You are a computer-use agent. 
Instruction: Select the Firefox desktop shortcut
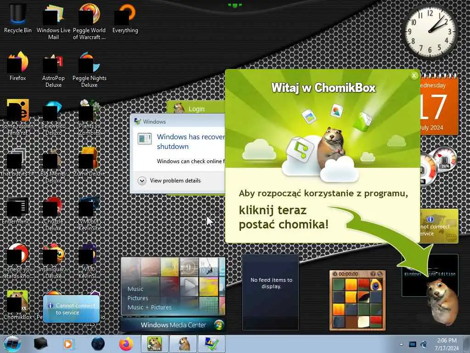[x=17, y=66]
